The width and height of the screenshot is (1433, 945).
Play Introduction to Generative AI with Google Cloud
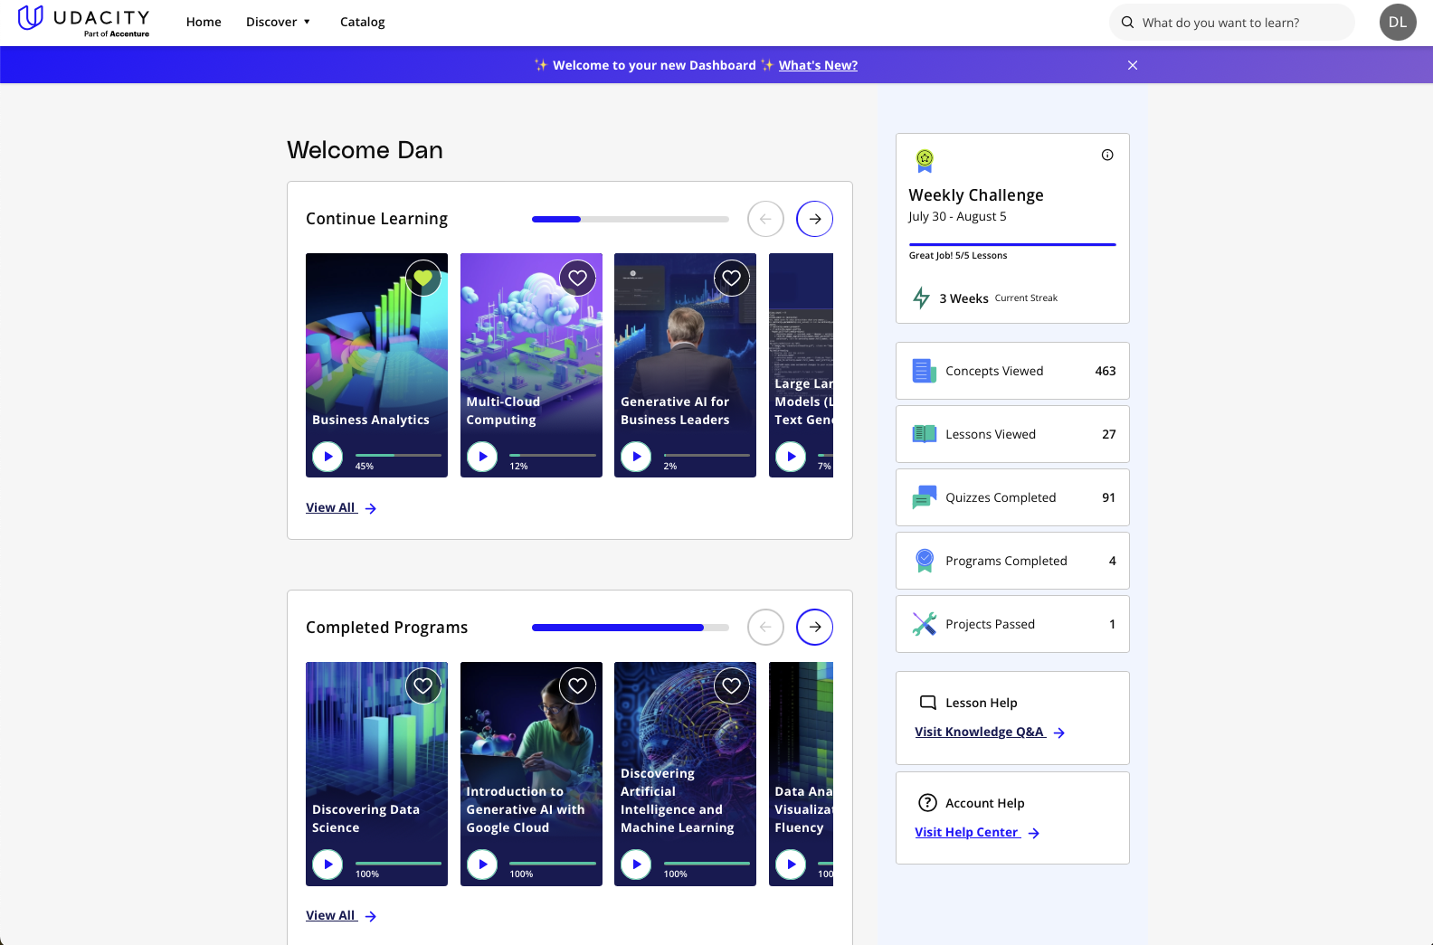click(x=482, y=865)
